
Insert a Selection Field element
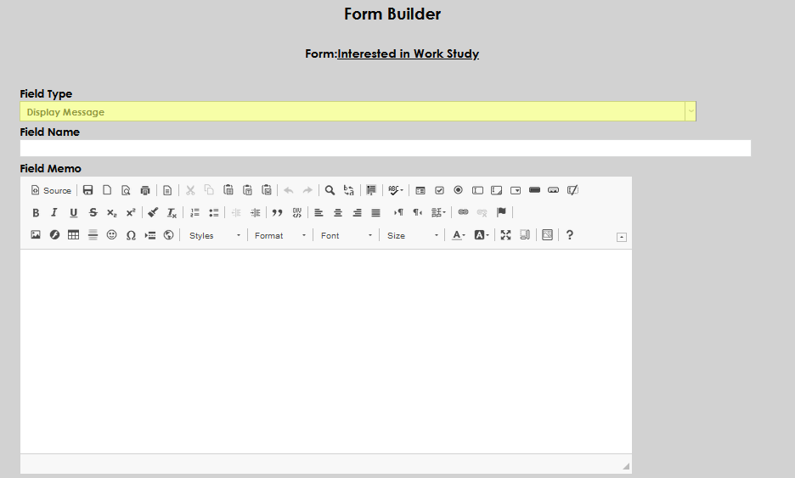pyautogui.click(x=516, y=190)
